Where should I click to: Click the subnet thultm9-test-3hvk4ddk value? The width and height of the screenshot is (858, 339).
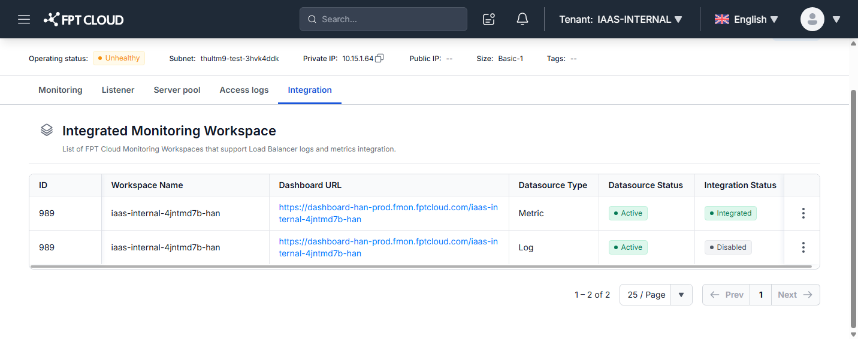(240, 59)
